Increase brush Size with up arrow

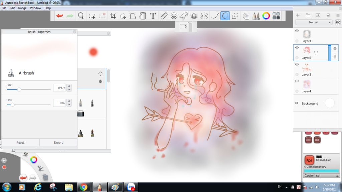[x=69, y=86]
